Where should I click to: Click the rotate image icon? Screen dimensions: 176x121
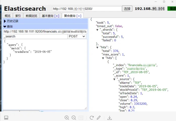(92, 117)
